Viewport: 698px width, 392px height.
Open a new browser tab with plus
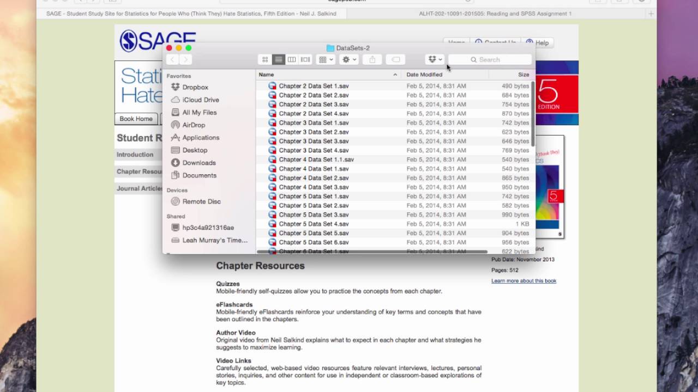tap(651, 14)
